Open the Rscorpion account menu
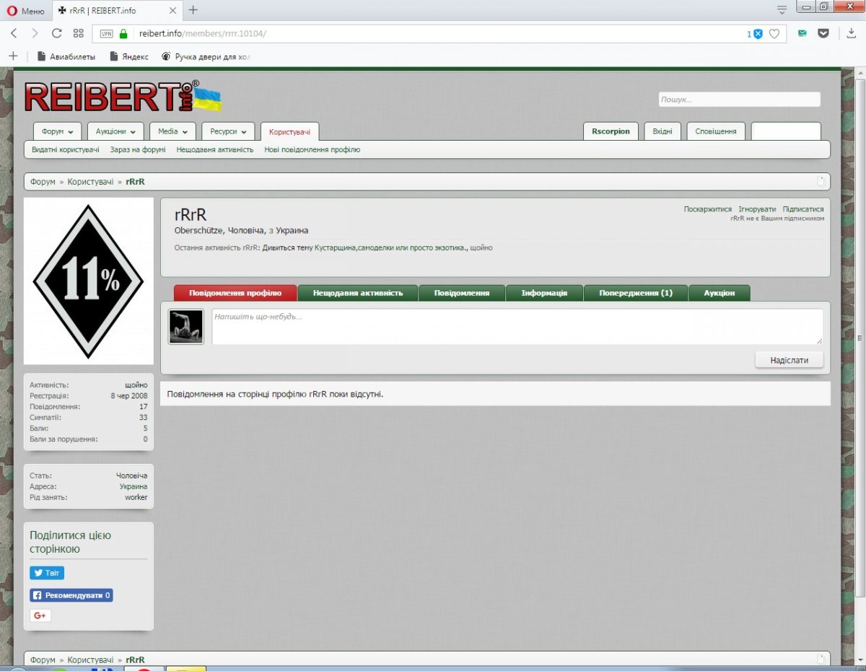This screenshot has width=866, height=671. coord(611,131)
